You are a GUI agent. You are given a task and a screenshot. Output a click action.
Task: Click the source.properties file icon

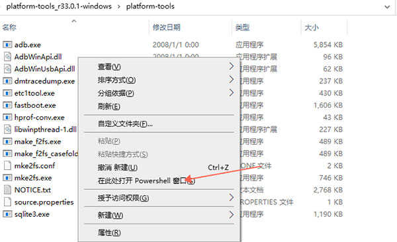tap(8, 202)
